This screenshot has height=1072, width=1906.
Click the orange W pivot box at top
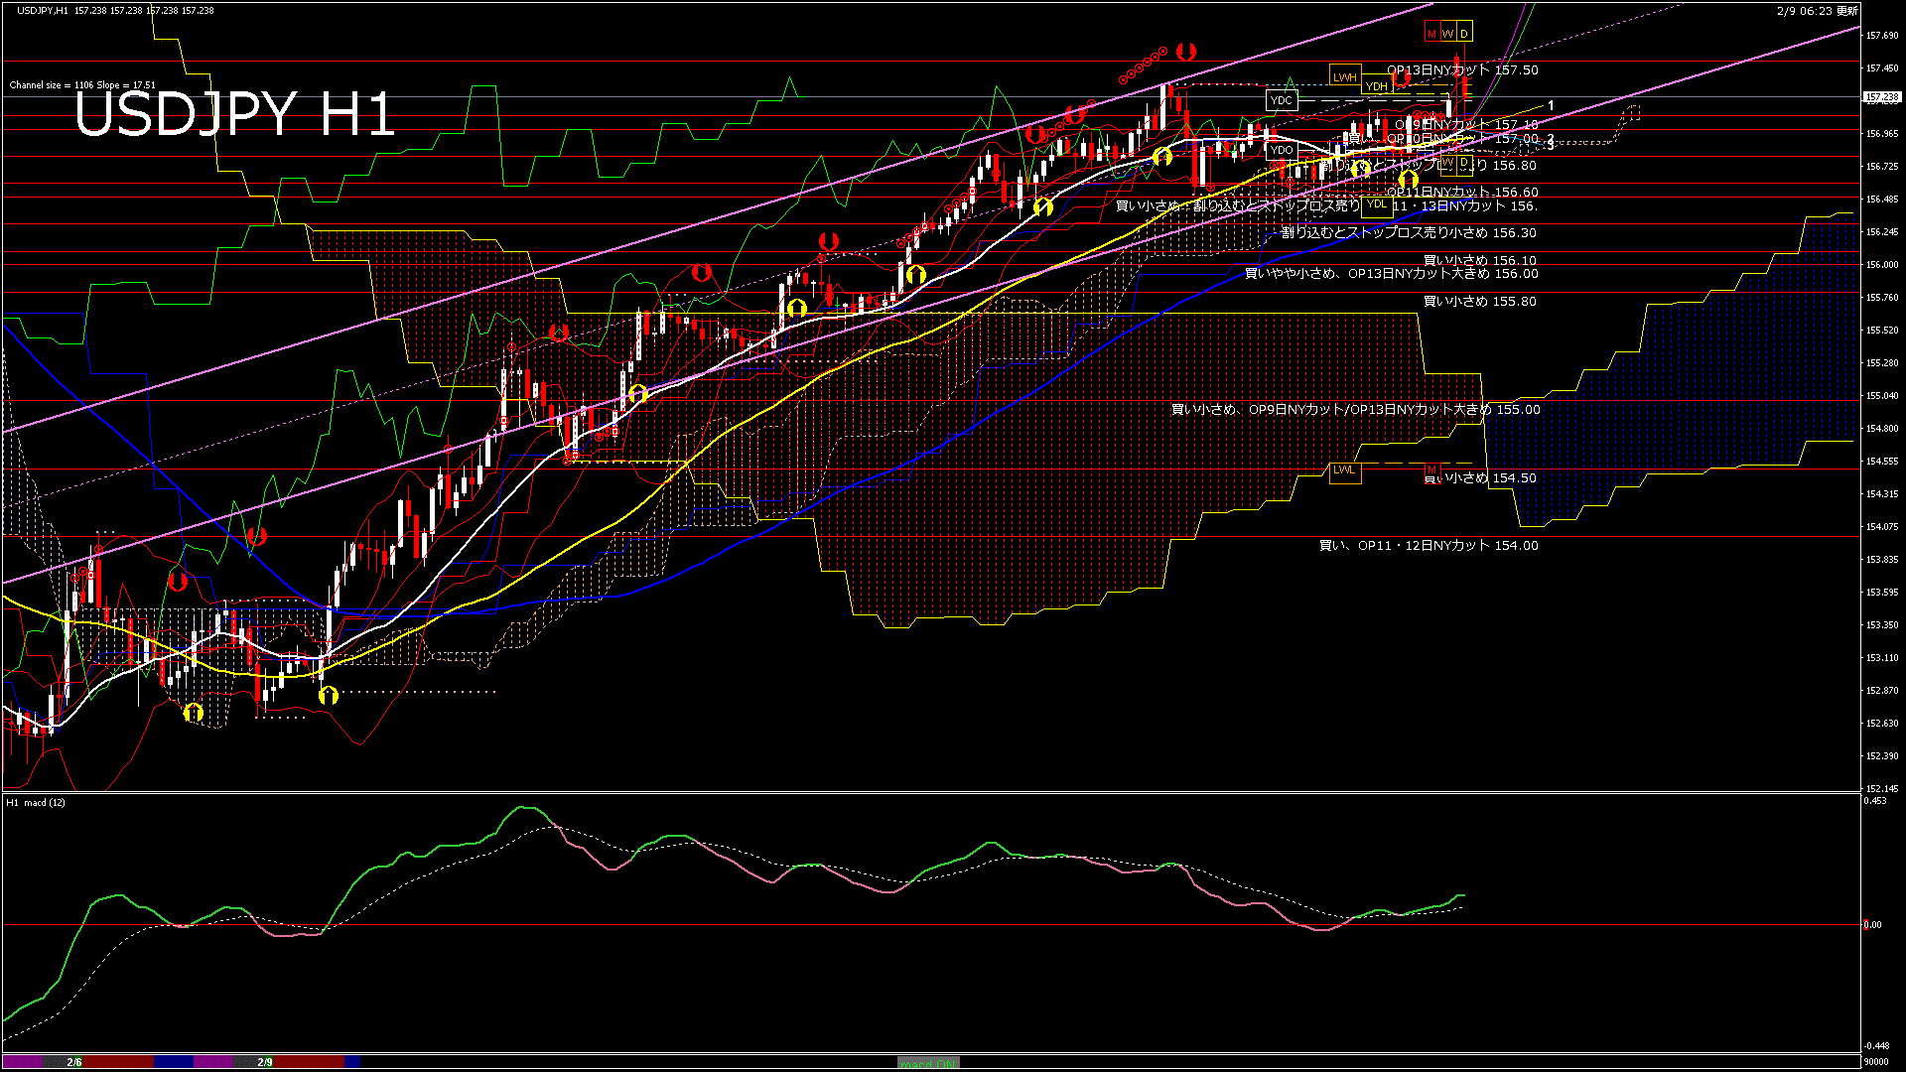point(1447,34)
